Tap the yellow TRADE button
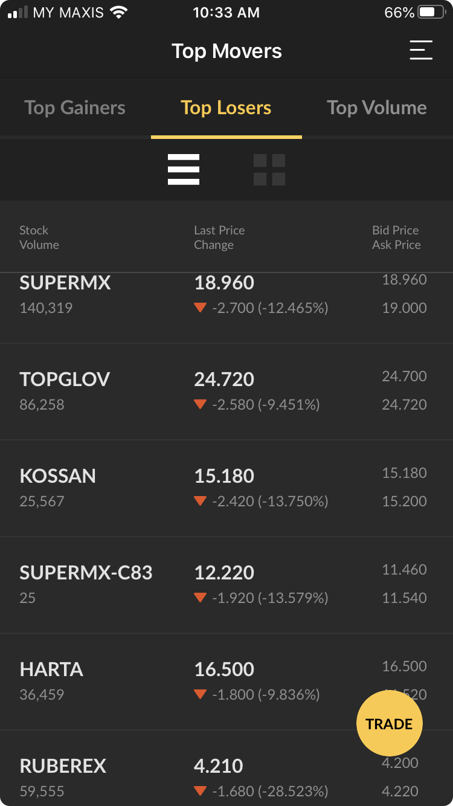This screenshot has height=806, width=453. click(x=389, y=724)
